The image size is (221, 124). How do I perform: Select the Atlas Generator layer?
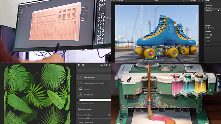pos(94,77)
